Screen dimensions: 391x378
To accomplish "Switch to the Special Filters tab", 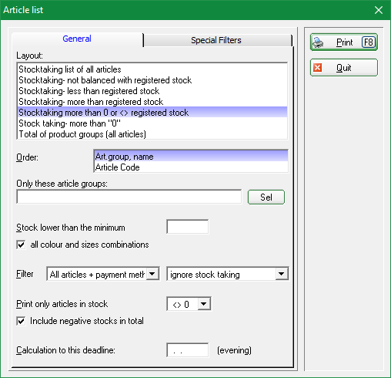I will (x=216, y=40).
